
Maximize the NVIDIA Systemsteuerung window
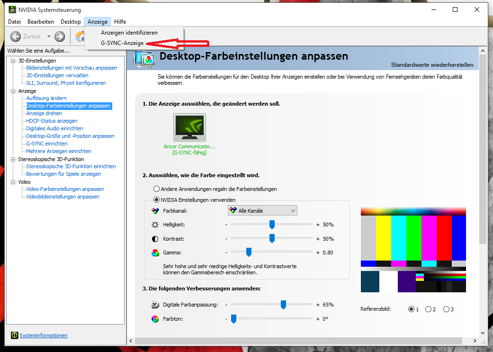tap(455, 10)
